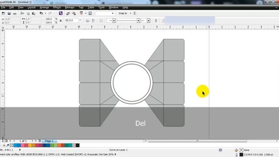Click the no-color X swatch in palette
The height and width of the screenshot is (157, 279).
(x=12, y=145)
